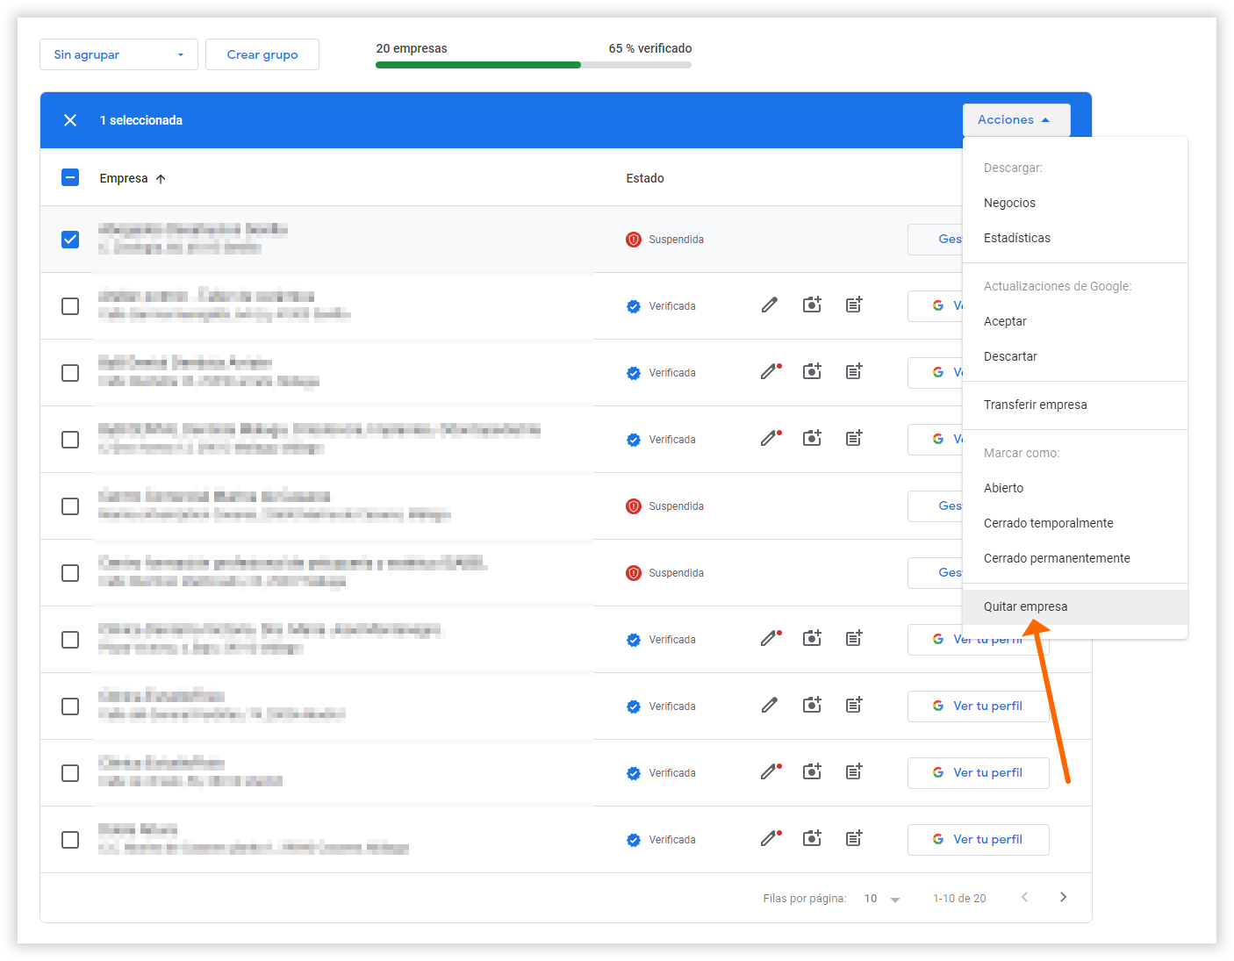Open the Sin agrupar dropdown
Viewport: 1234px width, 961px height.
118,54
